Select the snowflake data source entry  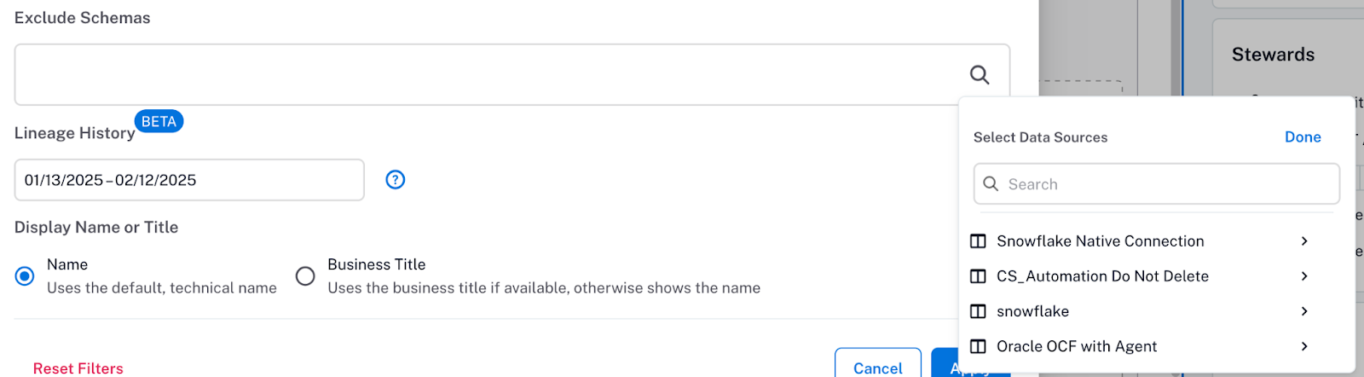pyautogui.click(x=1142, y=311)
